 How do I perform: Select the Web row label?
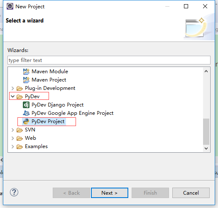(x=30, y=138)
